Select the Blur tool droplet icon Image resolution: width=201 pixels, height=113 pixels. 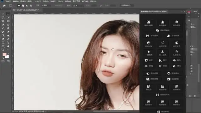[x=8, y=35]
